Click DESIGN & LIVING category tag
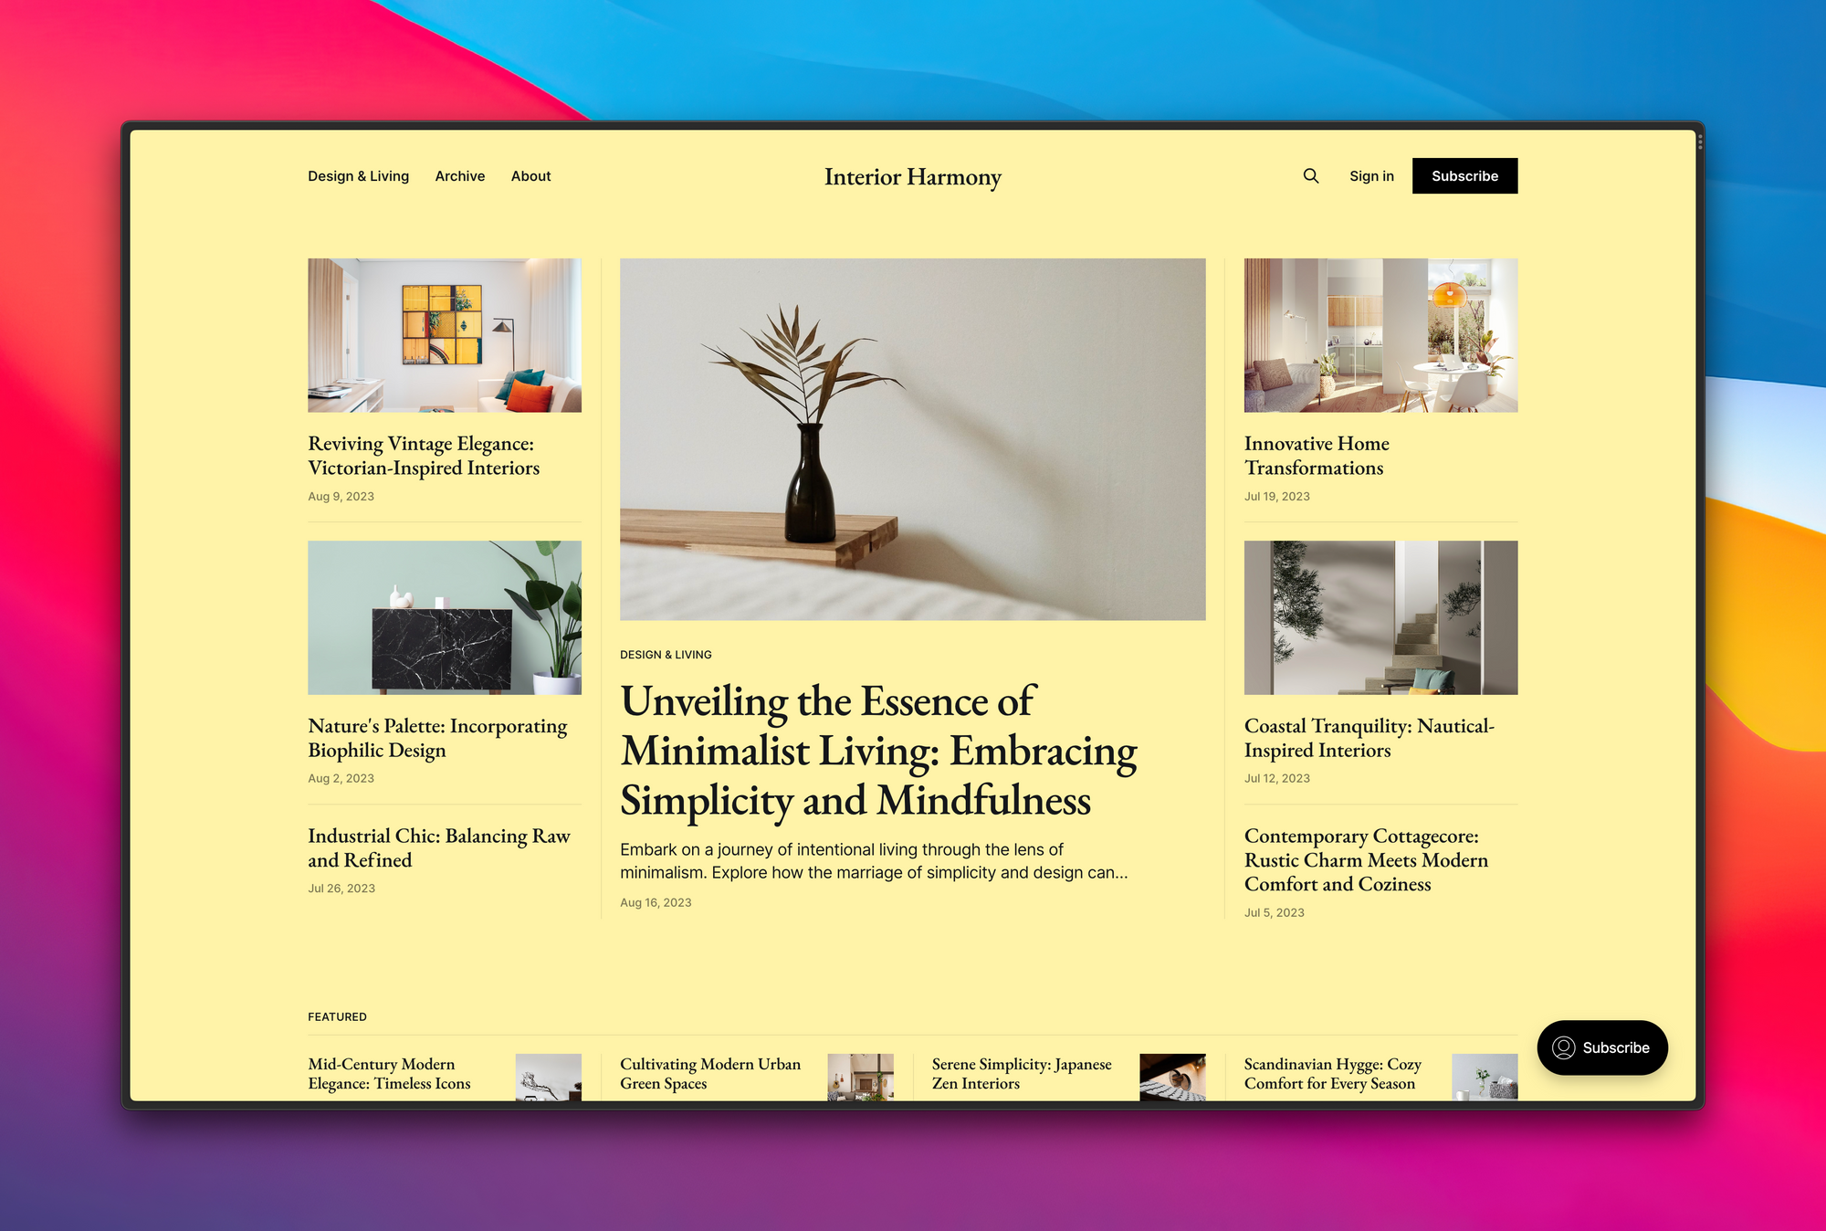 [666, 654]
